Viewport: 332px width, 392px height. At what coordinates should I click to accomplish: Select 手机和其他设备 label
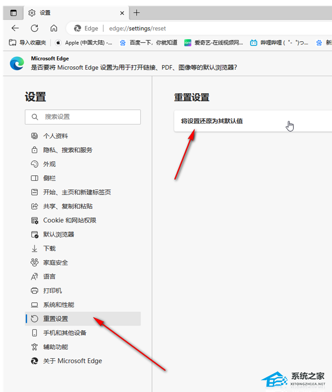(65, 333)
